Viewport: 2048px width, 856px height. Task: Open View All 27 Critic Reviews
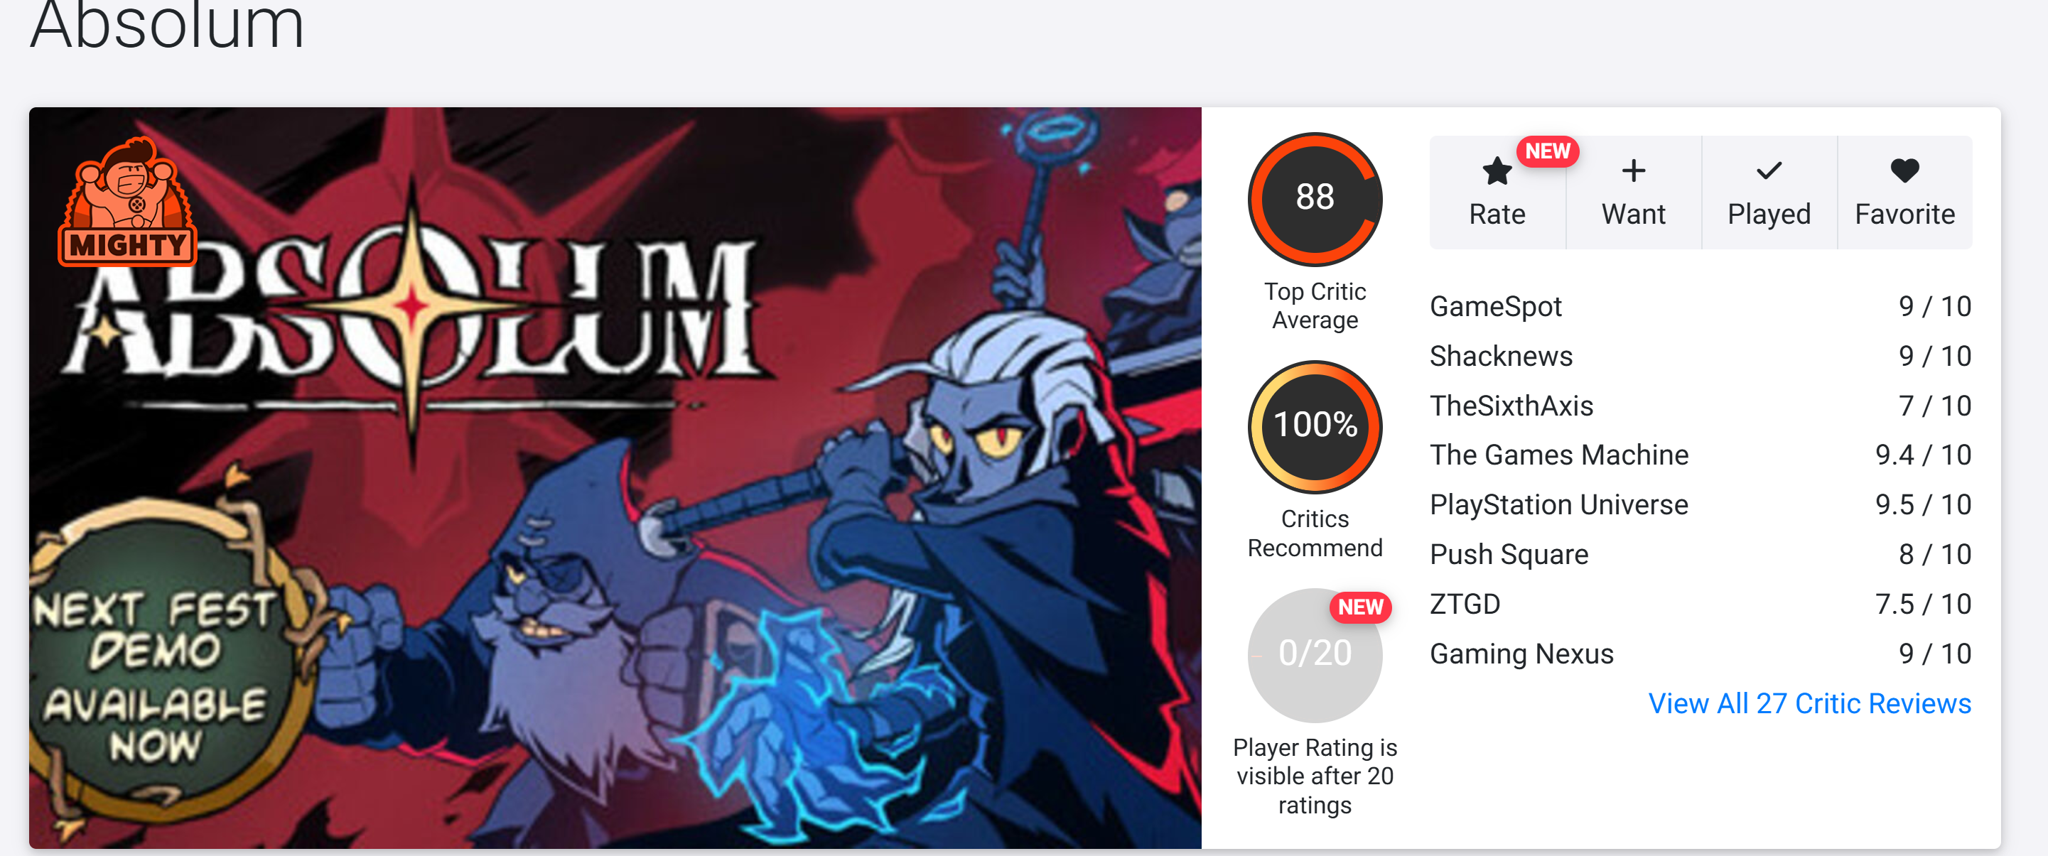pos(1809,703)
